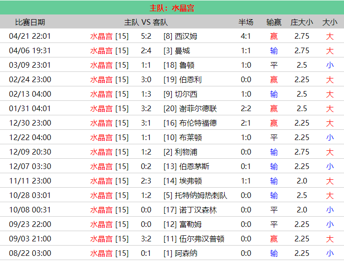Click the 3:0 score against 伯恩利
Image resolution: width=344 pixels, height=261 pixels.
(x=146, y=79)
